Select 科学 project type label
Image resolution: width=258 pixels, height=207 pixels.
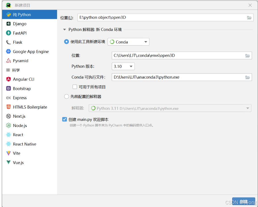point(16,70)
